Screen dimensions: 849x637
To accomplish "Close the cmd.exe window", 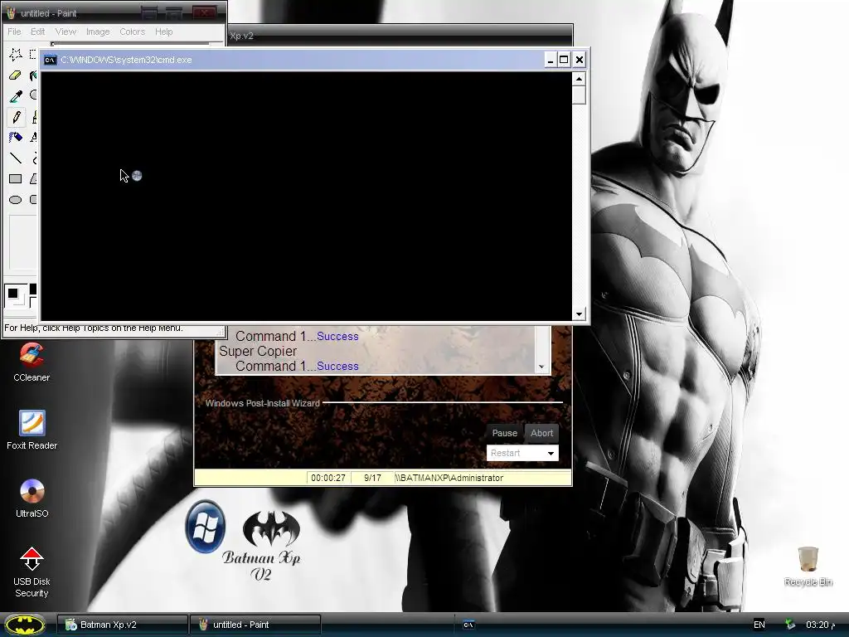I will tap(579, 60).
